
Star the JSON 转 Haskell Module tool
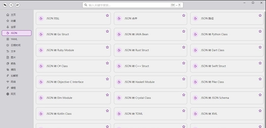click(184, 79)
